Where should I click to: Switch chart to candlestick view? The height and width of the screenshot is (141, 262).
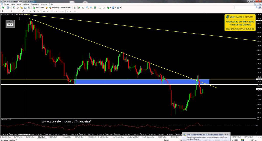pos(79,8)
